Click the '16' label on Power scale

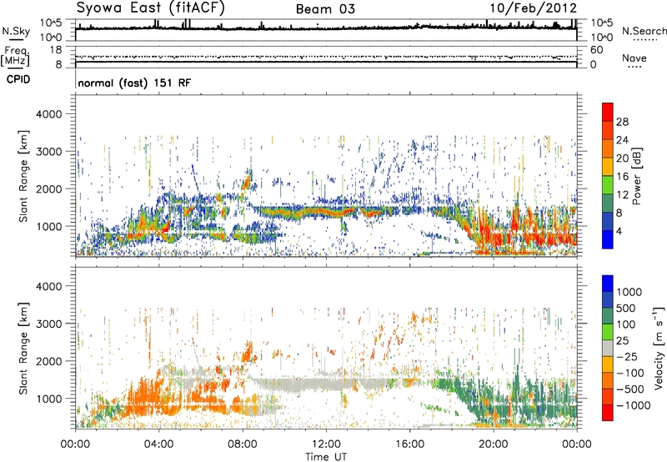622,177
